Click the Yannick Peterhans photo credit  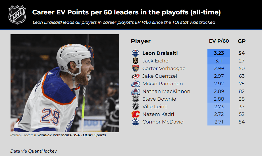pyautogui.click(x=70, y=135)
